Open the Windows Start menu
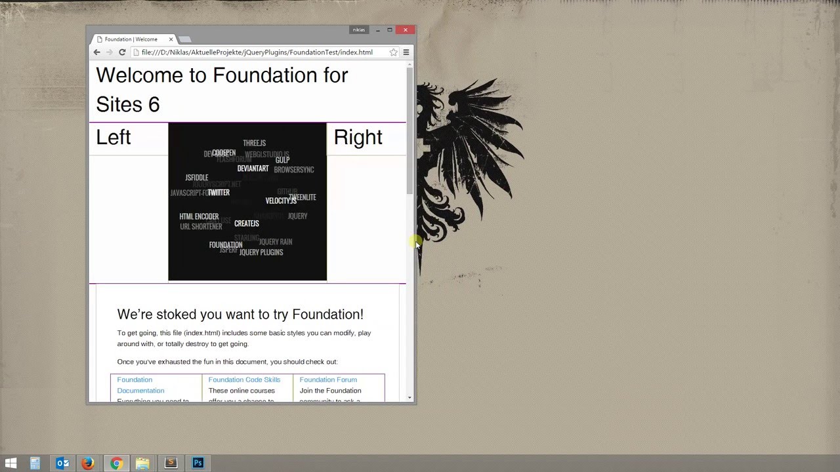The image size is (840, 472). (x=10, y=463)
